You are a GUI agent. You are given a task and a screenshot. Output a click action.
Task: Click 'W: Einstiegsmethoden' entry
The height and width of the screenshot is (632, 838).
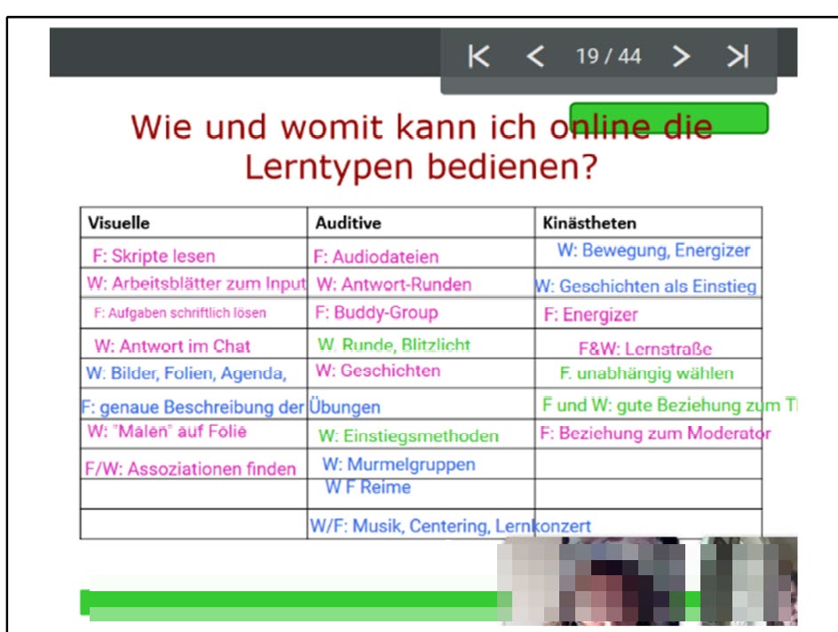point(408,436)
